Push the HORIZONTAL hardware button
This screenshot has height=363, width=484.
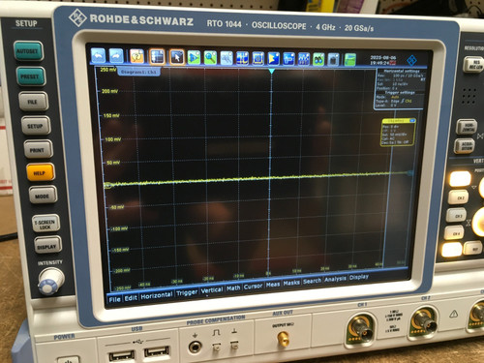pyautogui.click(x=466, y=127)
